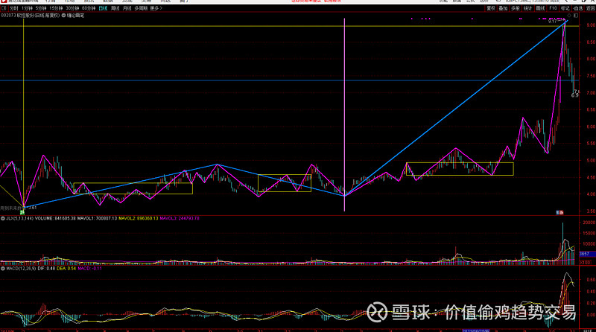Select the 5分钟 period tab

(x=41, y=8)
